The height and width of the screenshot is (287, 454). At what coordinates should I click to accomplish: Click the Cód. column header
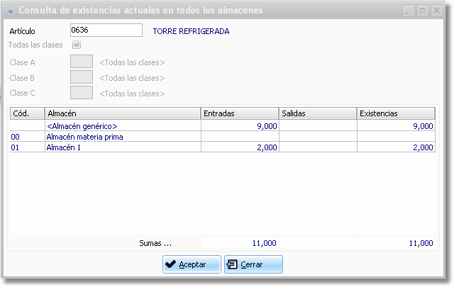coord(27,113)
